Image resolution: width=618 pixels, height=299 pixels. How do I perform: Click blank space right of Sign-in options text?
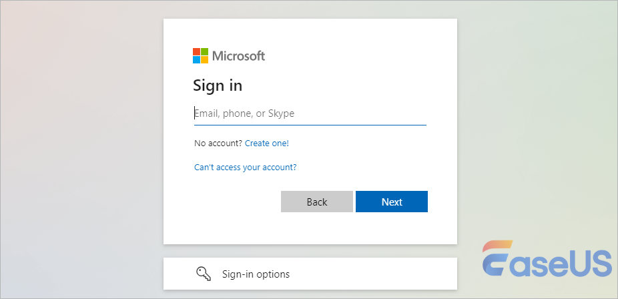tap(374, 274)
